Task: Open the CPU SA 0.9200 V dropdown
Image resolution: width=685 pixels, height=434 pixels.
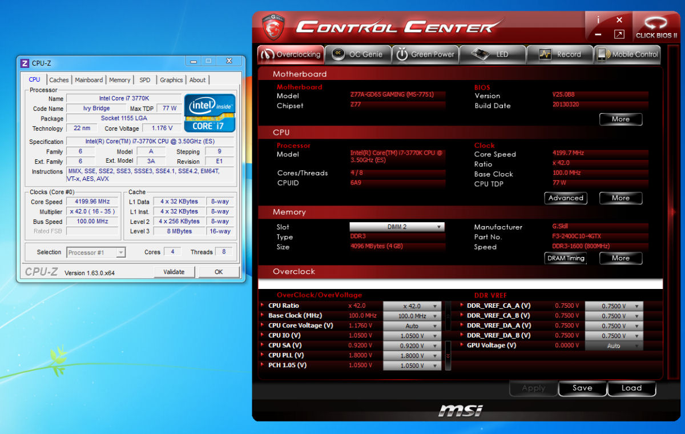Action: (x=412, y=345)
